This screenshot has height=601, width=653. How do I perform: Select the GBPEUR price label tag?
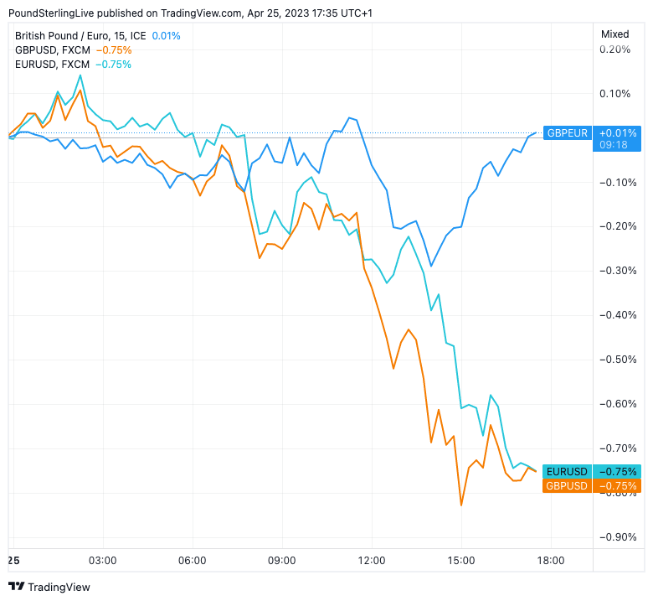coord(568,132)
